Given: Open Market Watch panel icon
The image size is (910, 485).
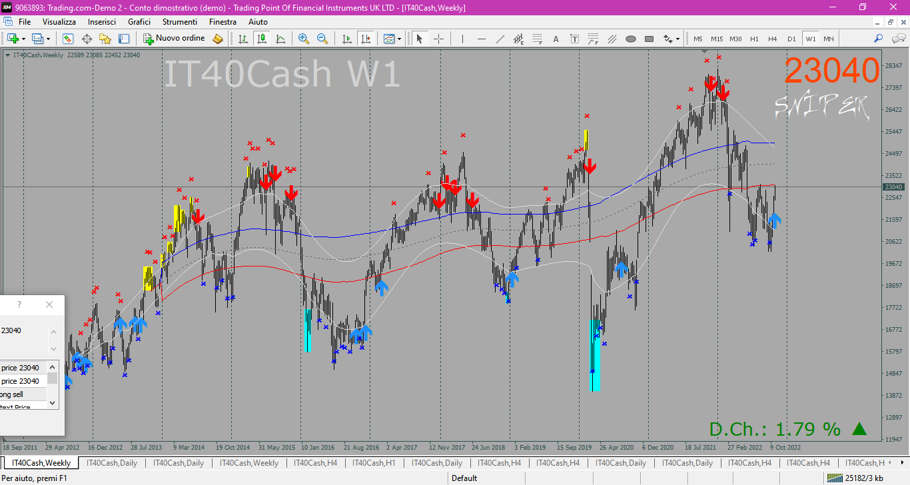Looking at the screenshot, I should click(68, 39).
